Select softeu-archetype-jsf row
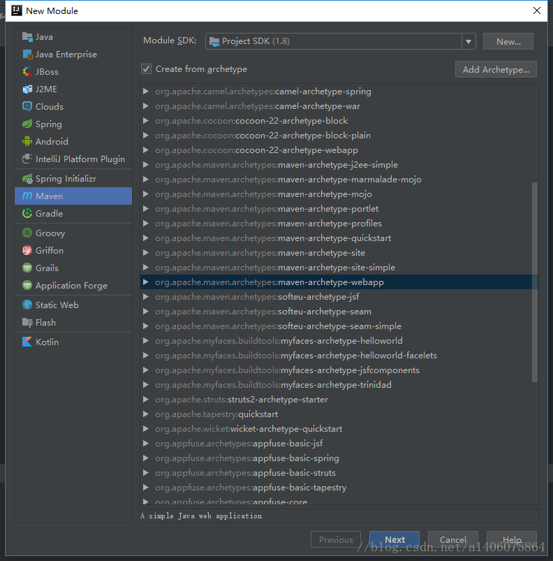553x561 pixels. point(339,297)
